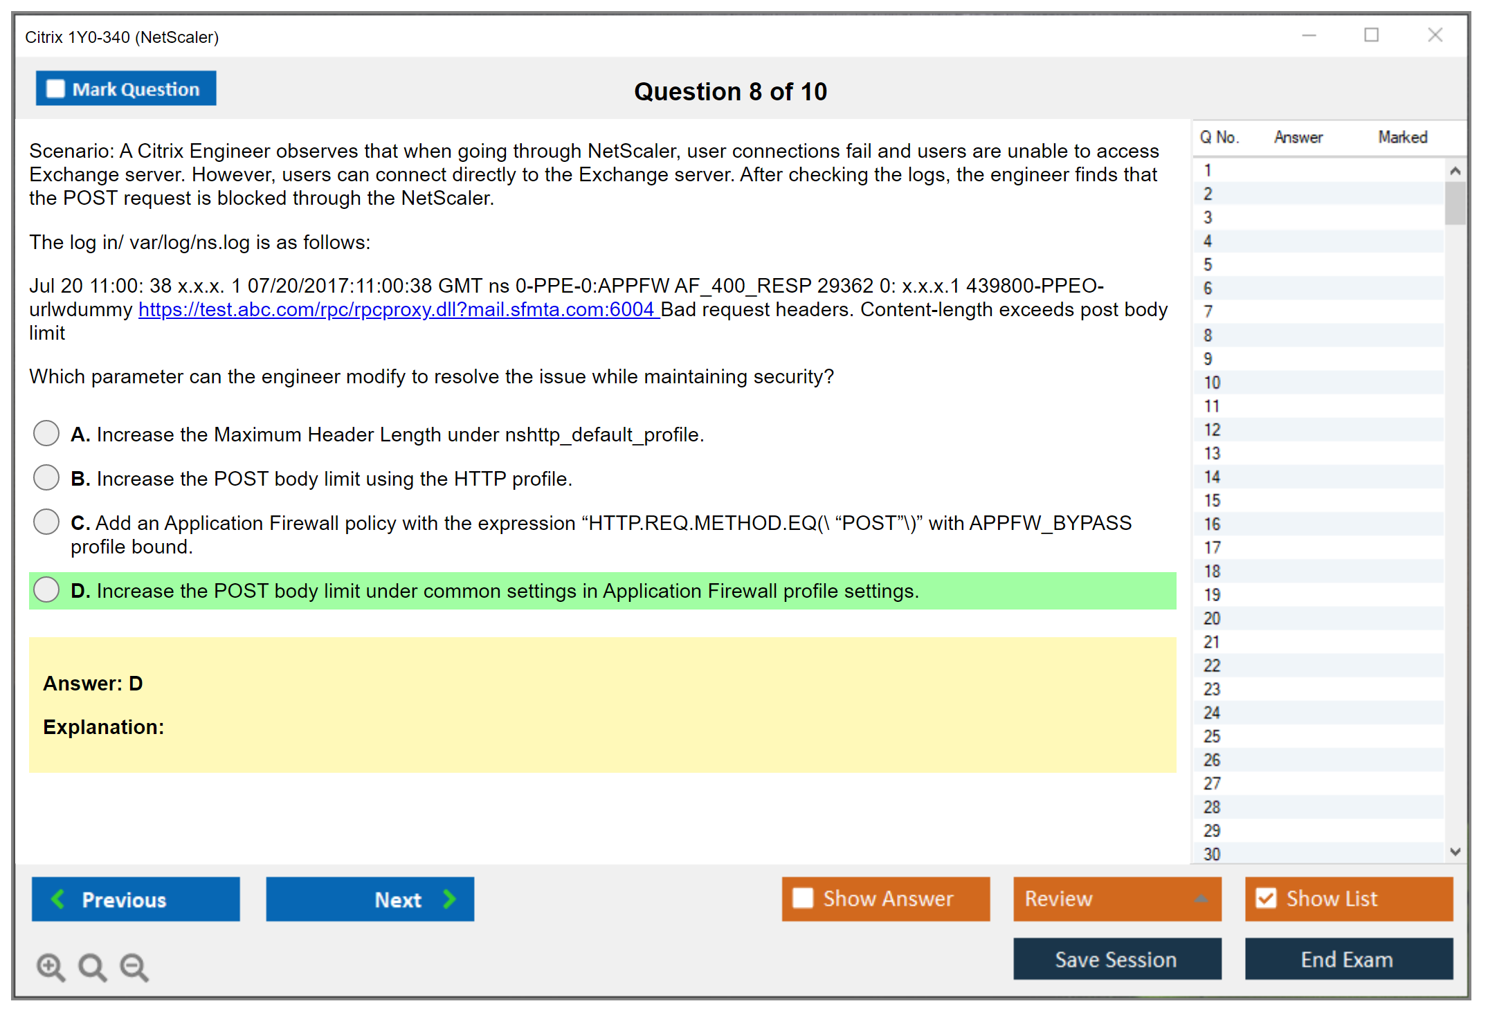Choose answer option D radio button
This screenshot has width=1488, height=1017.
tap(46, 590)
